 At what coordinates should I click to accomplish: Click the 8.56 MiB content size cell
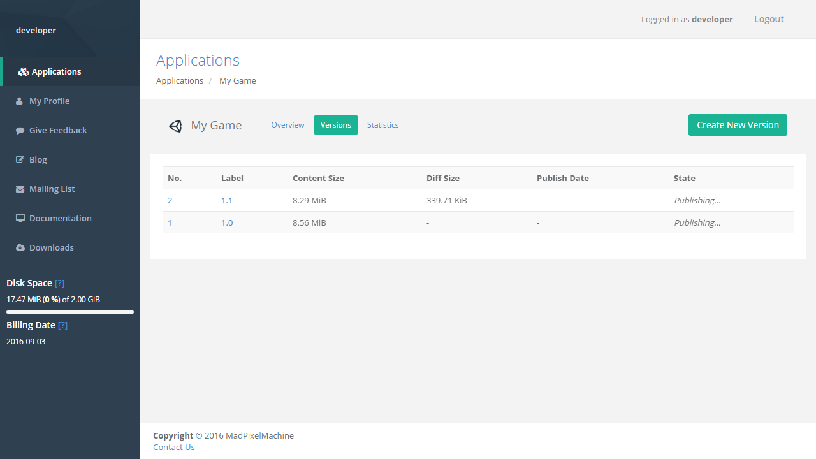coord(309,222)
